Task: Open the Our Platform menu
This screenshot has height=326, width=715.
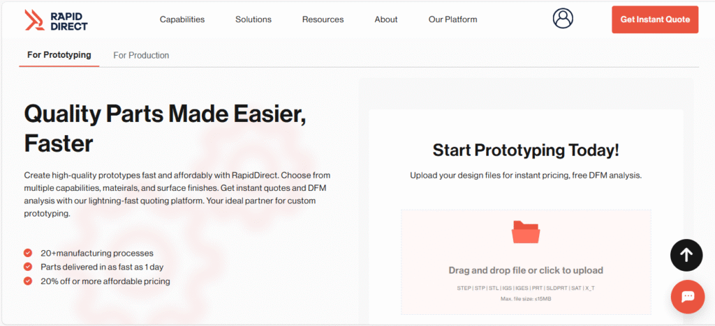Action: 452,20
